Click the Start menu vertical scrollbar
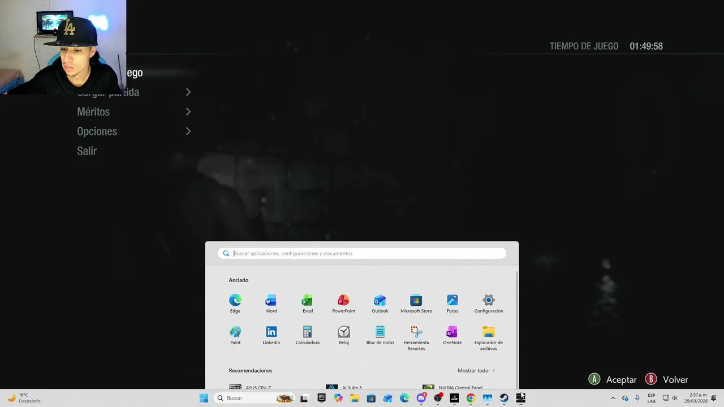This screenshot has width=724, height=407. pos(517,331)
